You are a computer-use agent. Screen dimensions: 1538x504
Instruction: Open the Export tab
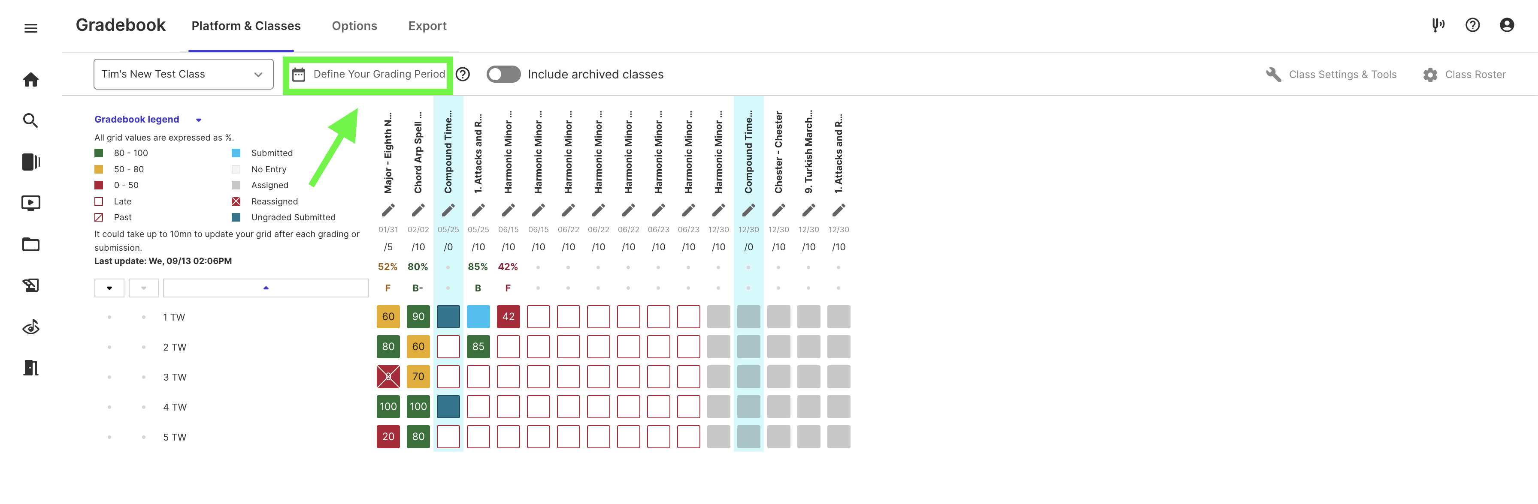(427, 26)
